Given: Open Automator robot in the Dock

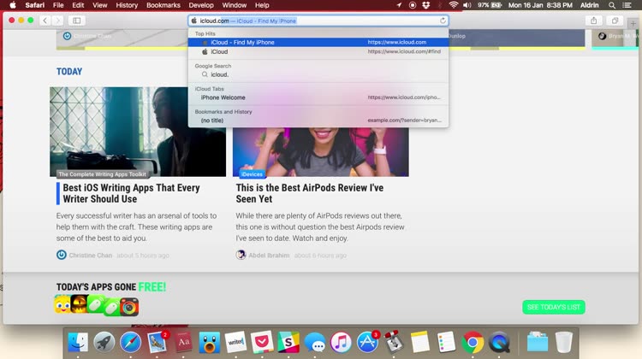Looking at the screenshot, I should 394,342.
